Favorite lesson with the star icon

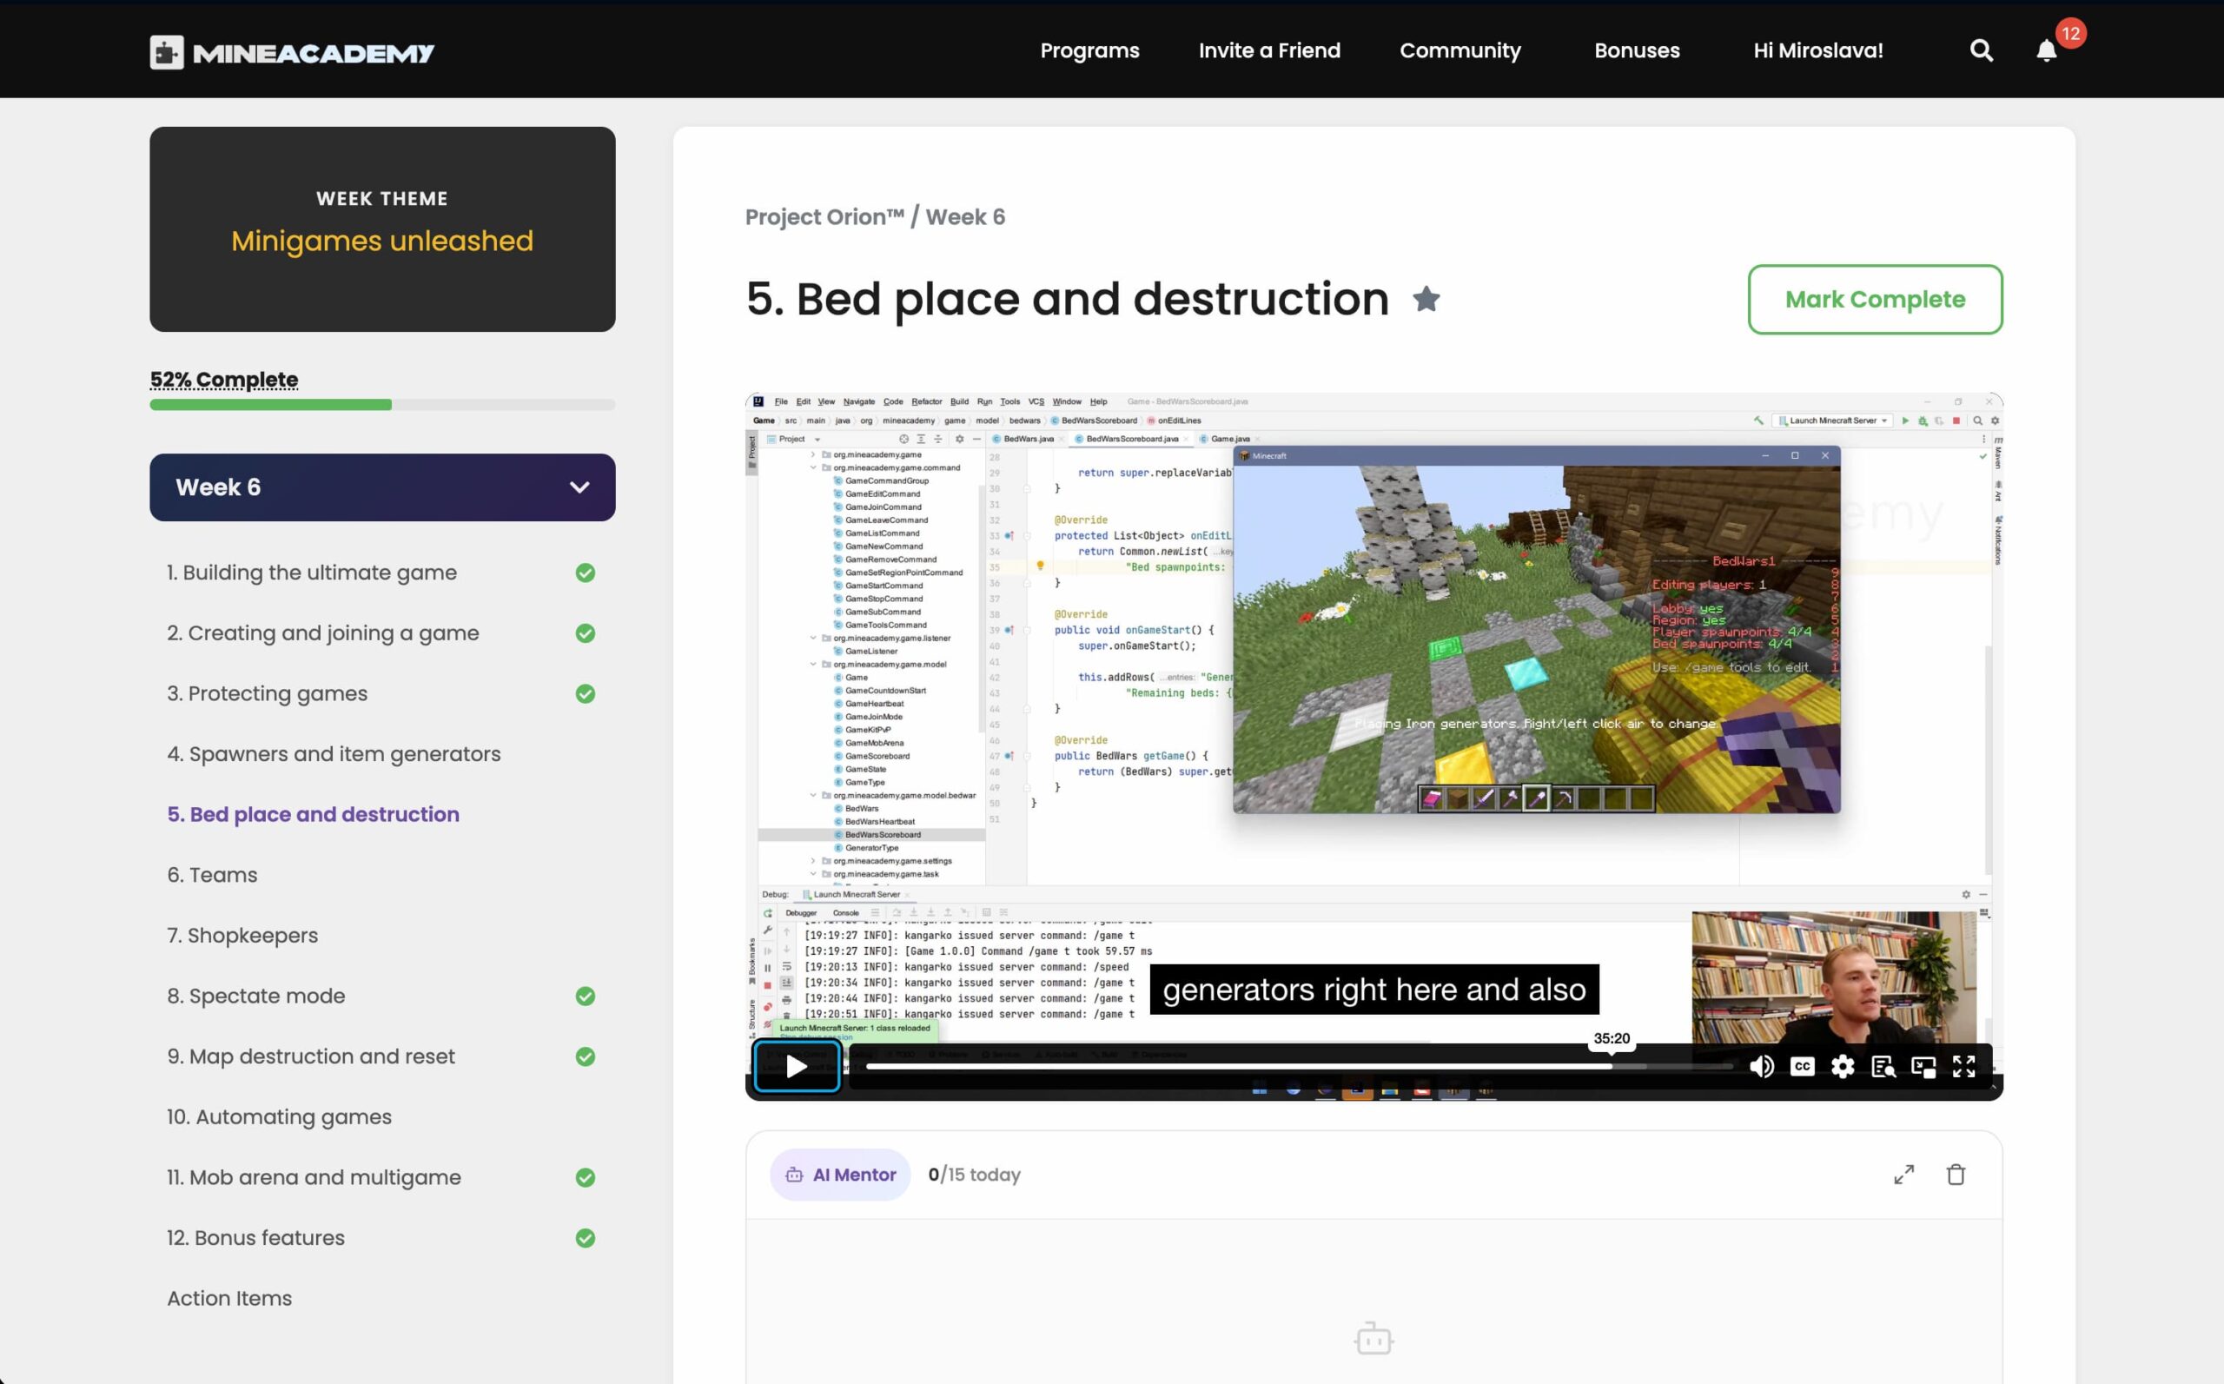pyautogui.click(x=1426, y=300)
